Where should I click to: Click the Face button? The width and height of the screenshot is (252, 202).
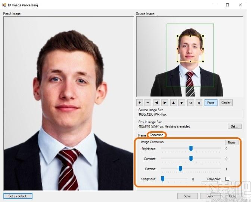[x=211, y=102]
